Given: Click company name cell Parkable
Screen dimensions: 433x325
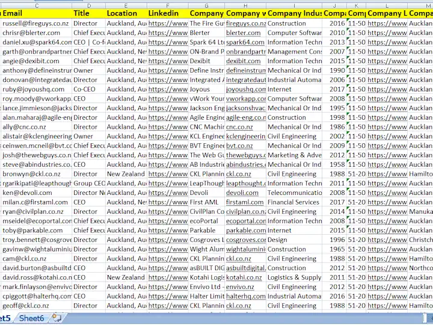Looking at the screenshot, I should tap(206, 230).
